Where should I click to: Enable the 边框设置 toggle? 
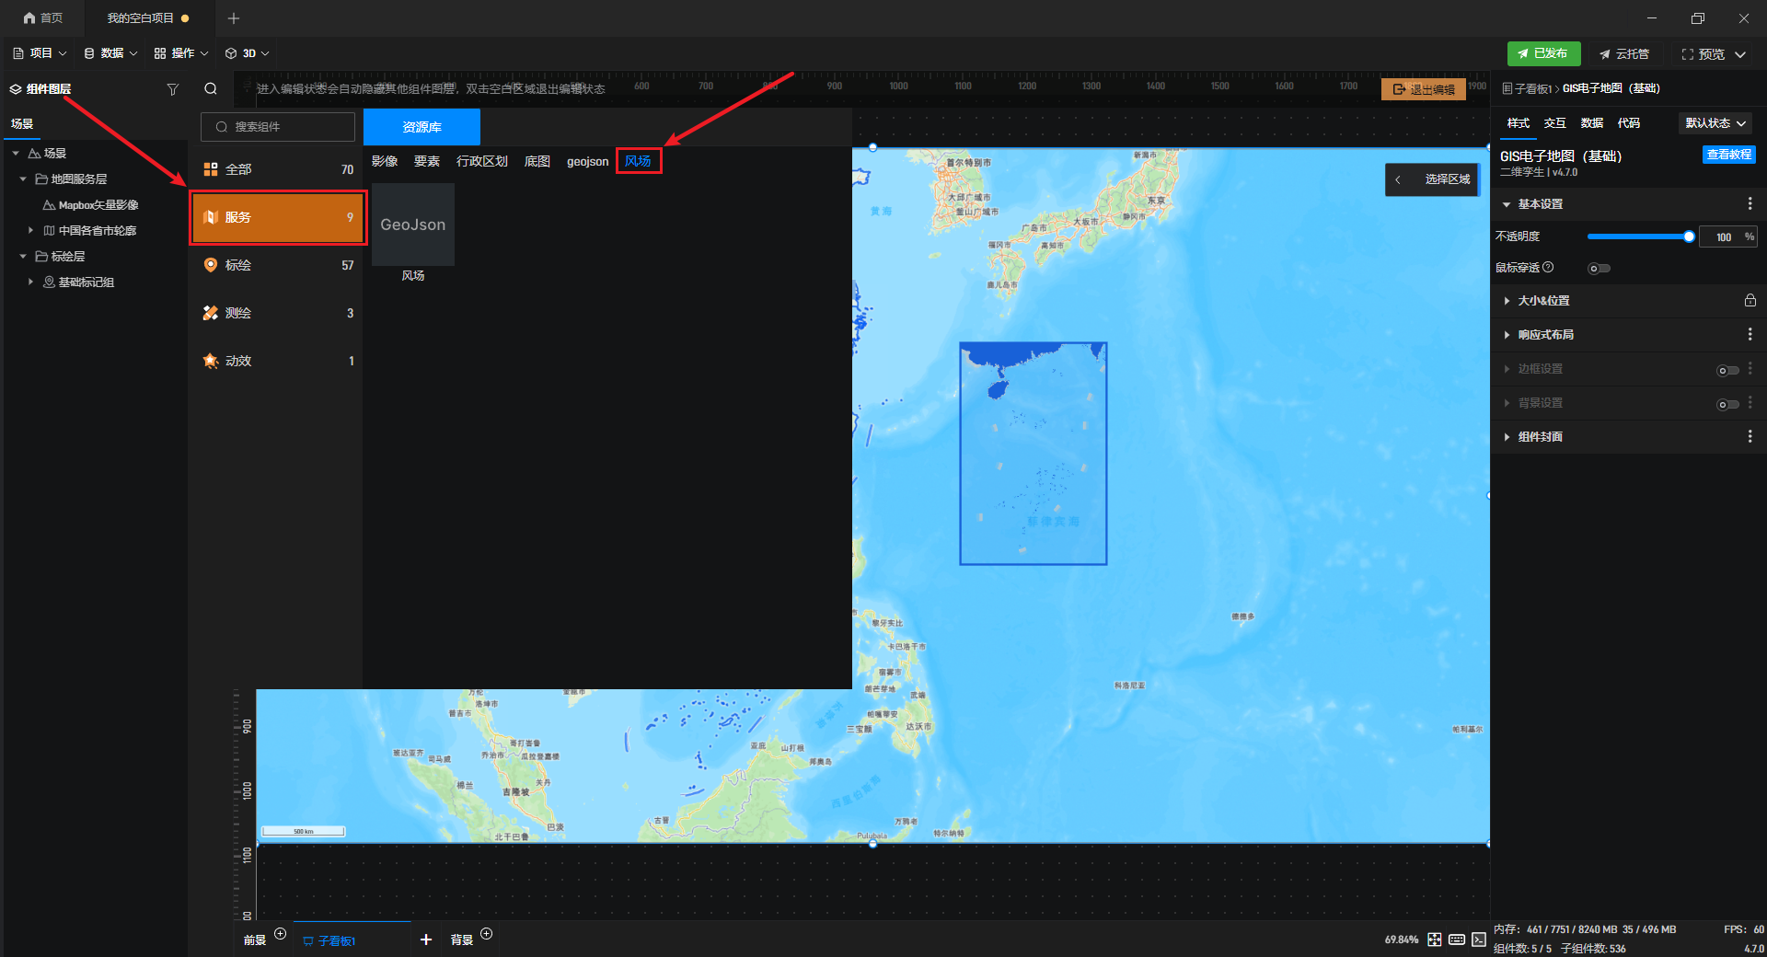tap(1727, 370)
